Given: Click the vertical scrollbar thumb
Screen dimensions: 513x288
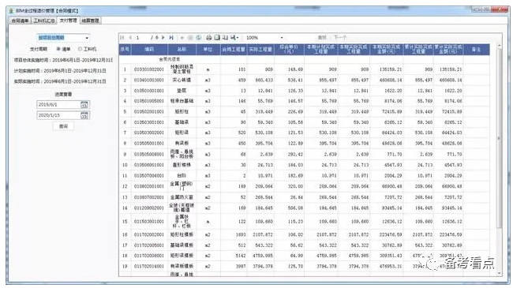Looking at the screenshot, I should coord(499,138).
